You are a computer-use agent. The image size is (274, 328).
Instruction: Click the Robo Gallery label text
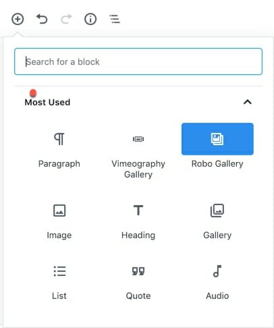tap(217, 164)
